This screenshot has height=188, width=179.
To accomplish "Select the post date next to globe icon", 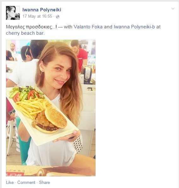I will [38, 16].
